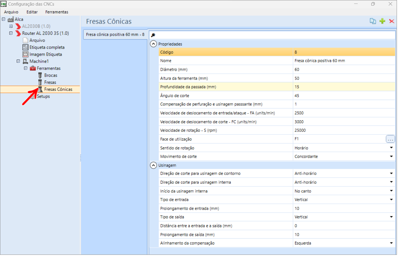Open Direção de corte para usinagem de contorno dropdown

391,173
